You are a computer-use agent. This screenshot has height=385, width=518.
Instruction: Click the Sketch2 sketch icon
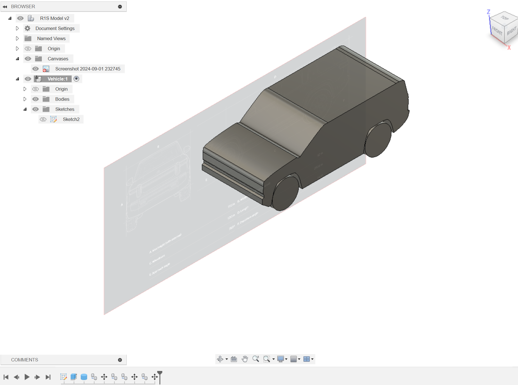[53, 119]
